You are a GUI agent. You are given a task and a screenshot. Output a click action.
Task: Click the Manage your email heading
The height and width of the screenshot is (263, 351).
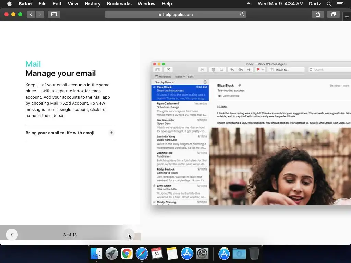point(61,73)
